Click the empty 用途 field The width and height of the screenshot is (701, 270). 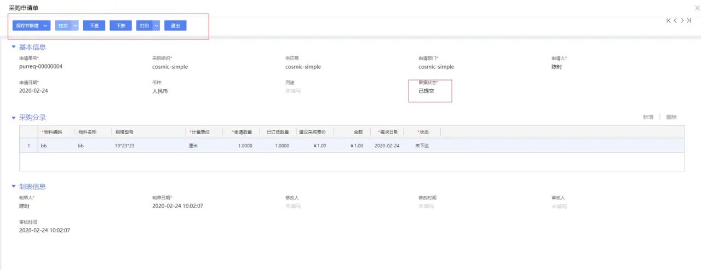click(x=293, y=91)
